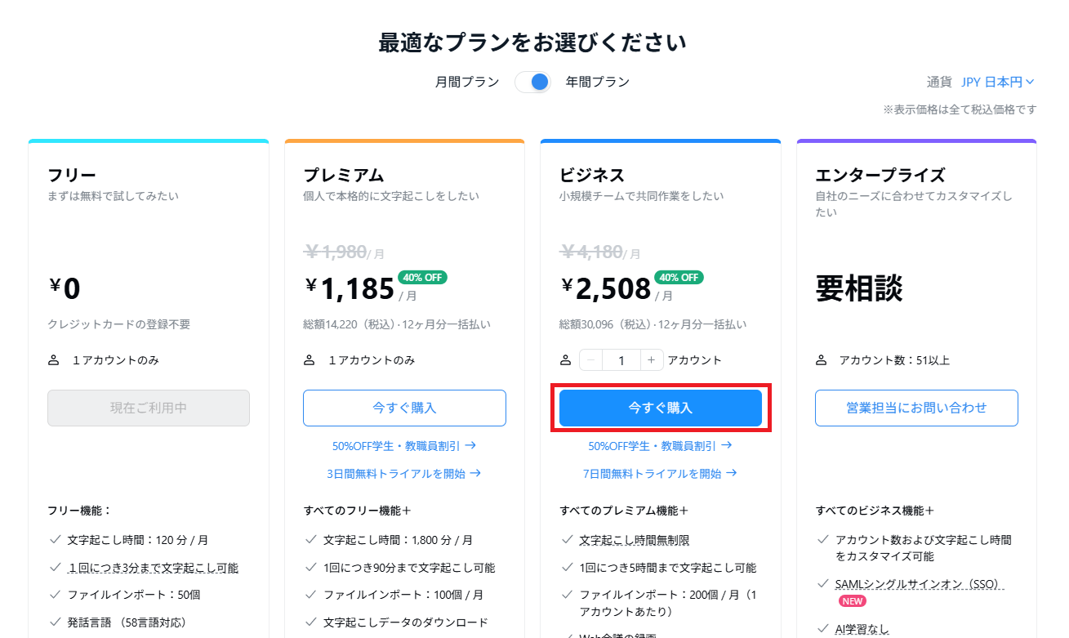1069x638 pixels.
Task: Click the 今すぐ購入 button for Premium
Action: [404, 408]
